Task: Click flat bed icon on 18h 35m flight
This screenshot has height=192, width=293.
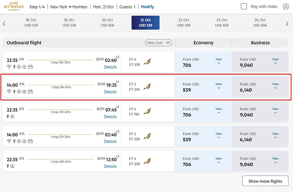Action: (x=30, y=67)
